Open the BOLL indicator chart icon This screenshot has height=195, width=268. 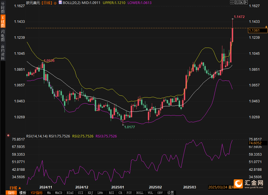tap(60, 2)
